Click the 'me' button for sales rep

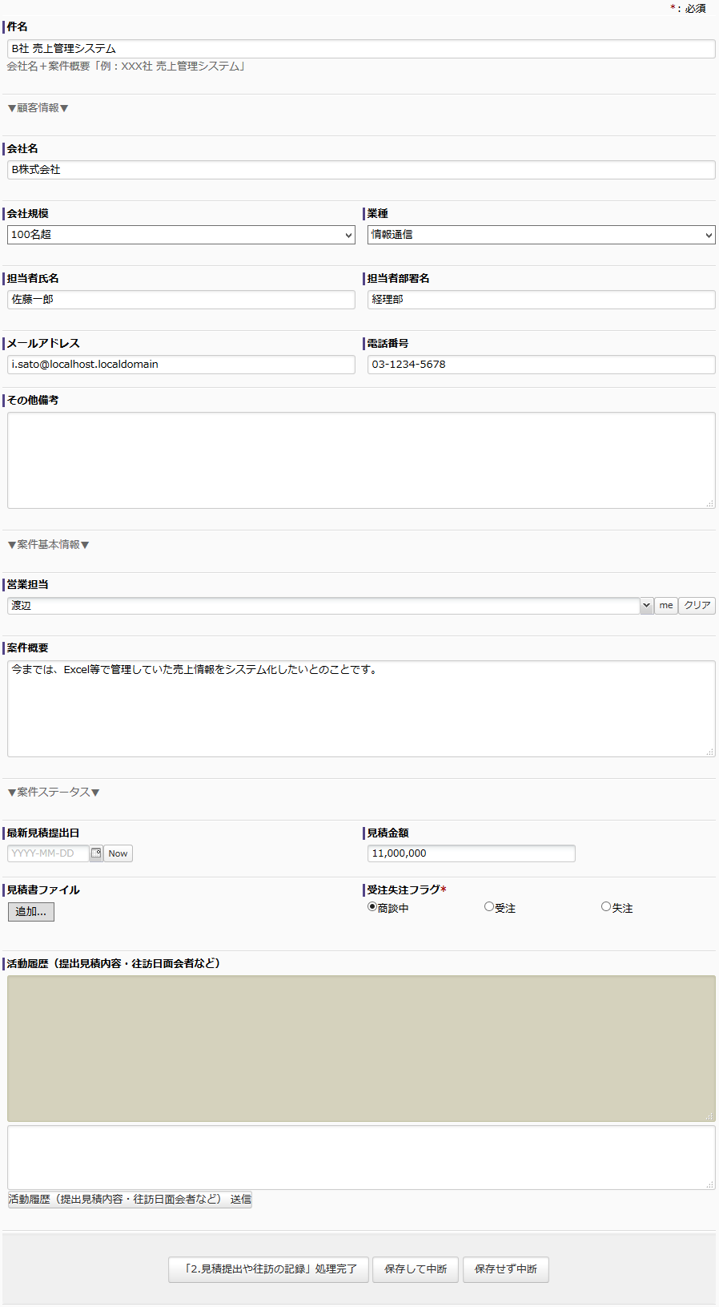[x=666, y=606]
